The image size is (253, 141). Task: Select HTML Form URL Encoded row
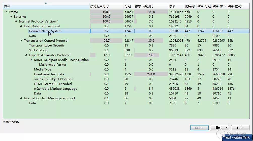click(126, 84)
